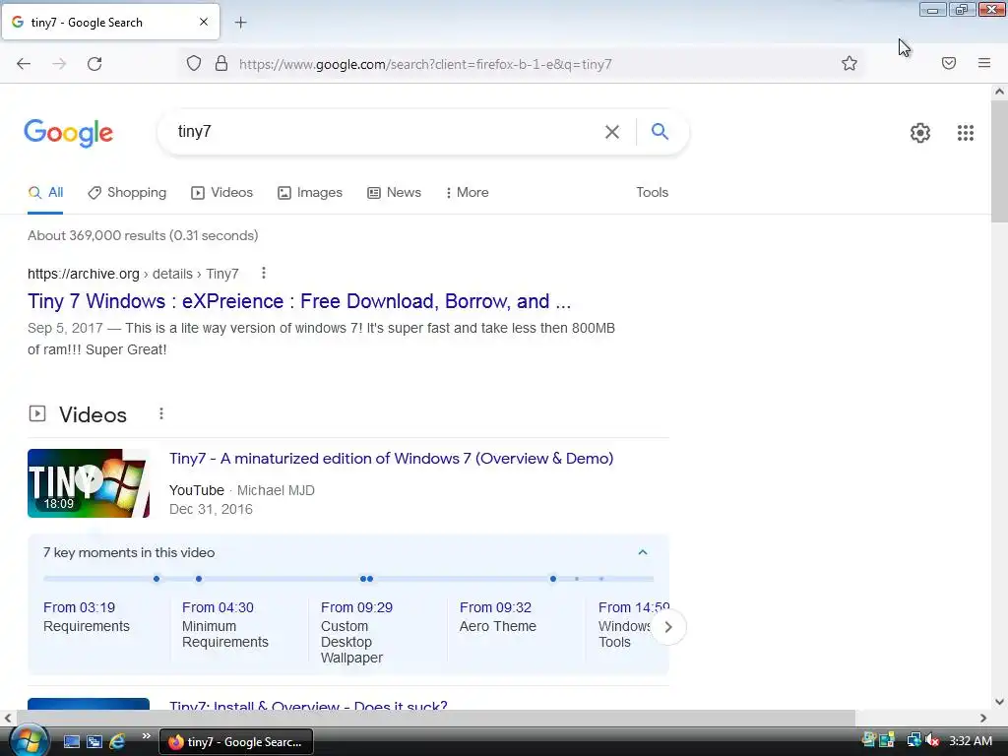Save page to Pocket icon

point(949,63)
